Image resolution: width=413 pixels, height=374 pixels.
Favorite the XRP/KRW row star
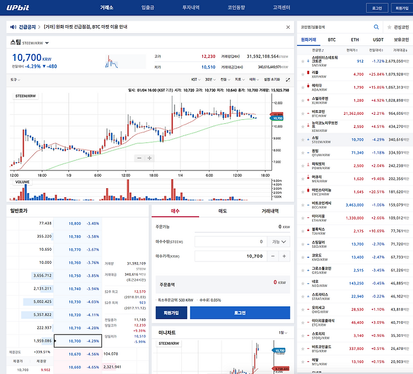point(303,74)
